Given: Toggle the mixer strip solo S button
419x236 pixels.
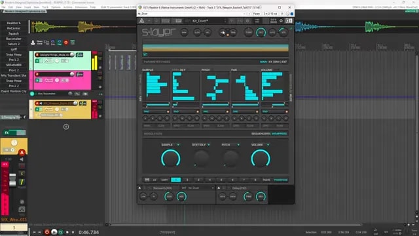Looking at the screenshot, I should pos(22,174).
